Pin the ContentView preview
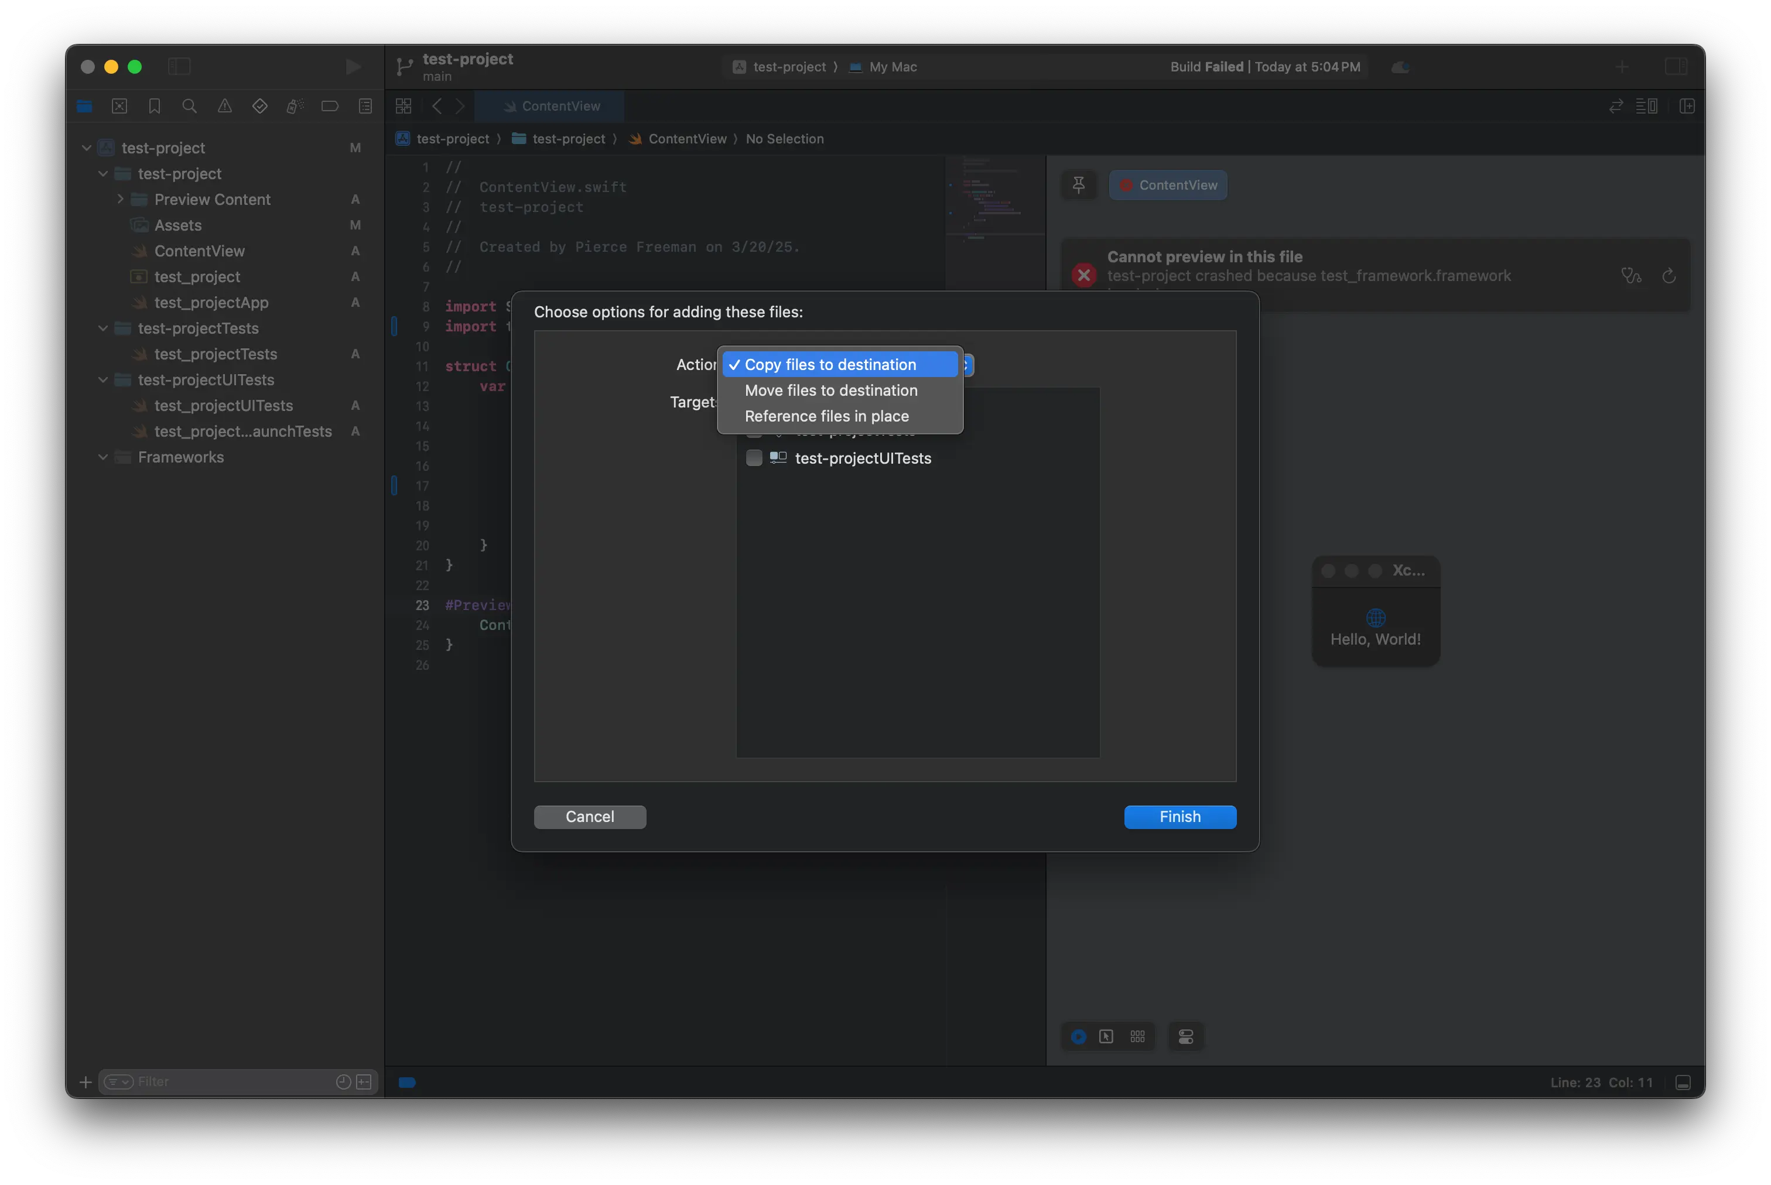This screenshot has height=1185, width=1771. coord(1079,184)
